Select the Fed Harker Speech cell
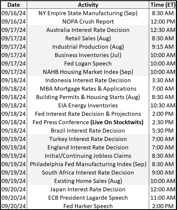177x210 pixels. pos(88,206)
